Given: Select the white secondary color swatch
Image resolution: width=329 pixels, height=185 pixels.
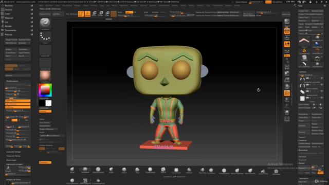Looking at the screenshot, I should click(x=48, y=103).
